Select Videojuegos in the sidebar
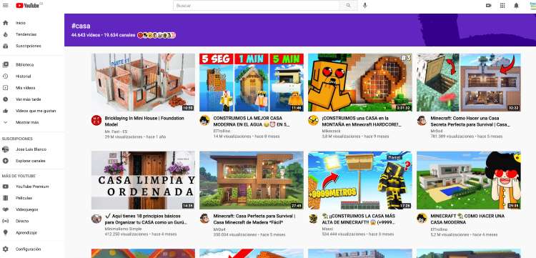 26,209
